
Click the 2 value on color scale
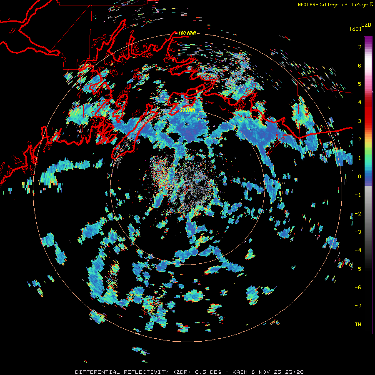360,140
